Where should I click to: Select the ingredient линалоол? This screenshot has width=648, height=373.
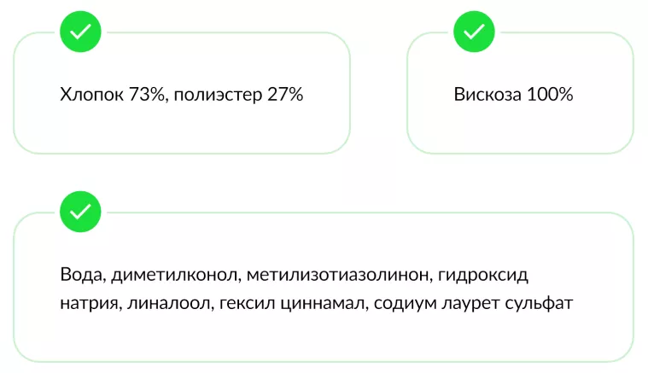(x=161, y=303)
